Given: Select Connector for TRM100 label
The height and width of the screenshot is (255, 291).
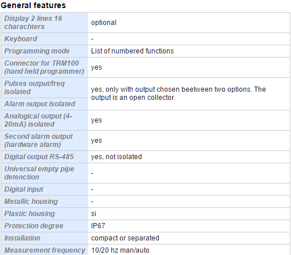Looking at the screenshot, I should pos(44,67).
